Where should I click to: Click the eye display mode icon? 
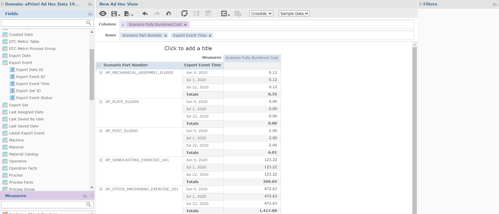click(x=103, y=14)
